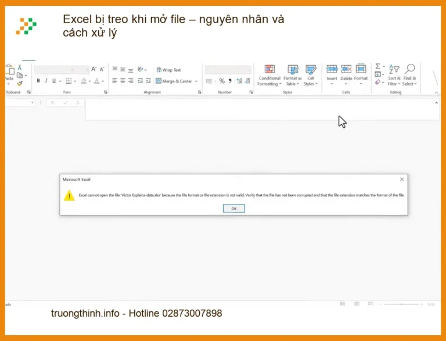Screen dimensions: 446x341
Task: Click the Font Color letter A
Action: point(97,81)
